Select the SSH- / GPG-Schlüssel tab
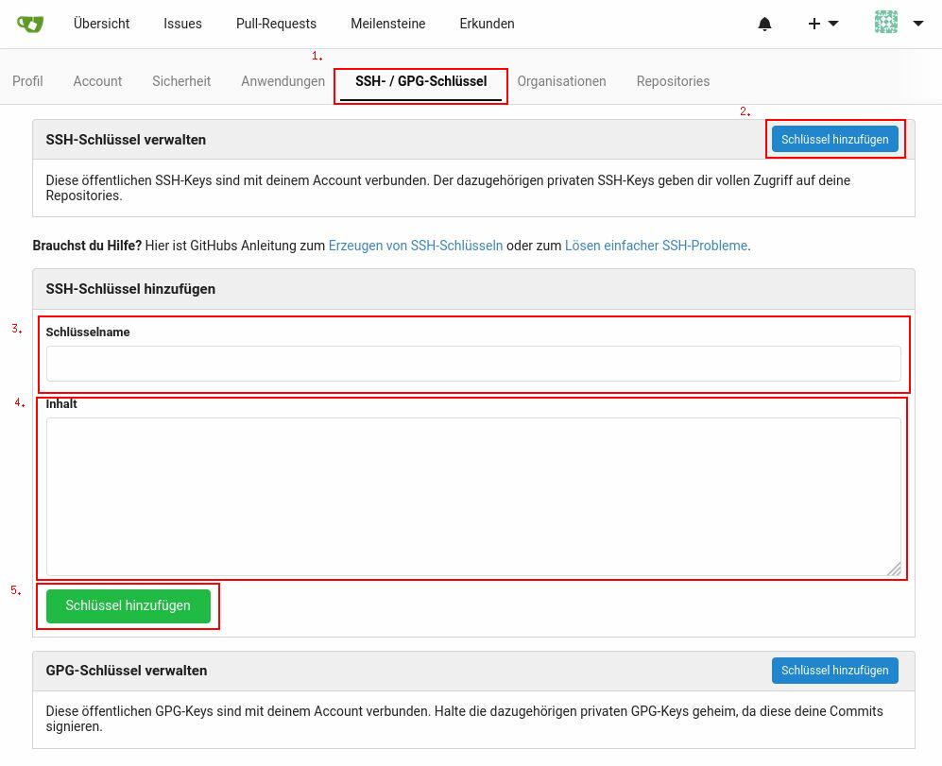Viewport: 942px width, 766px height. coord(420,81)
